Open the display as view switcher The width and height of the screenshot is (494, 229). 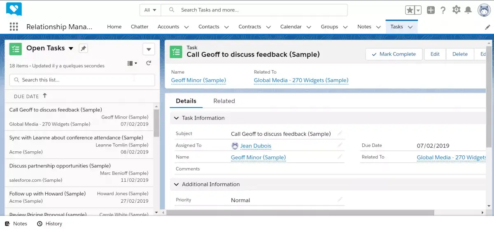(132, 63)
